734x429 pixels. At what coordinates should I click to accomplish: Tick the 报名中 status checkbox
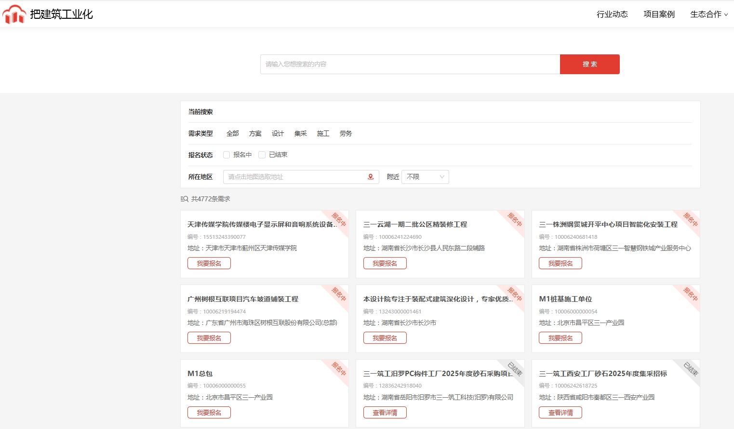pos(227,155)
